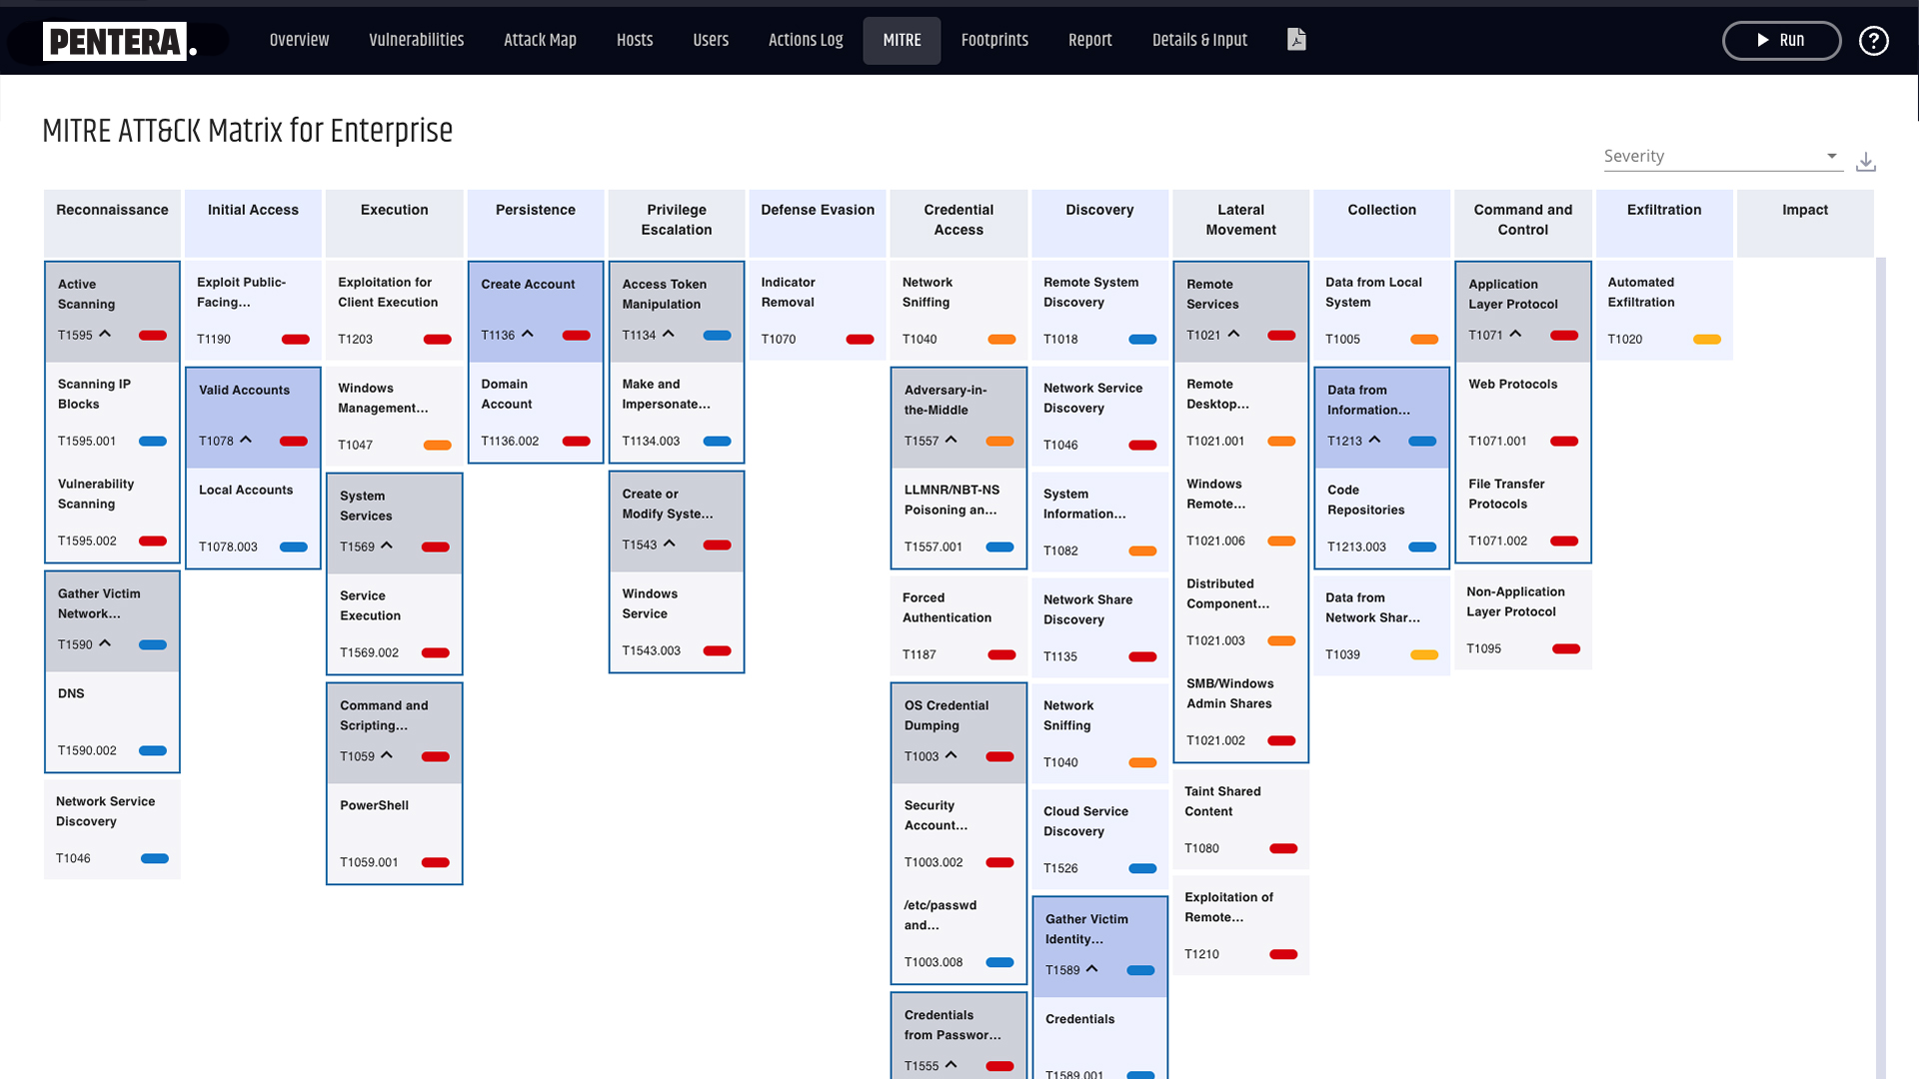1919x1079 pixels.
Task: Collapse the T1078 Valid Accounts sub-techniques
Action: click(x=246, y=441)
